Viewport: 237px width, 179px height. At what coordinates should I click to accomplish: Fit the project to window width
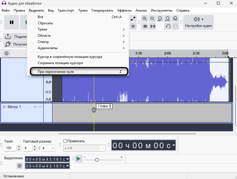167,18
